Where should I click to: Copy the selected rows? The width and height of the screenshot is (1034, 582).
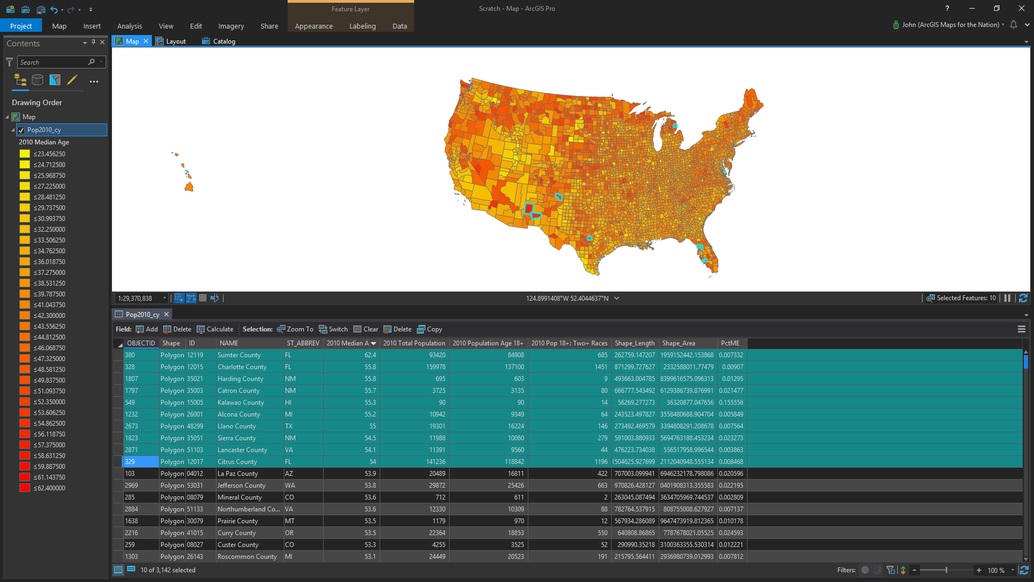click(x=430, y=329)
